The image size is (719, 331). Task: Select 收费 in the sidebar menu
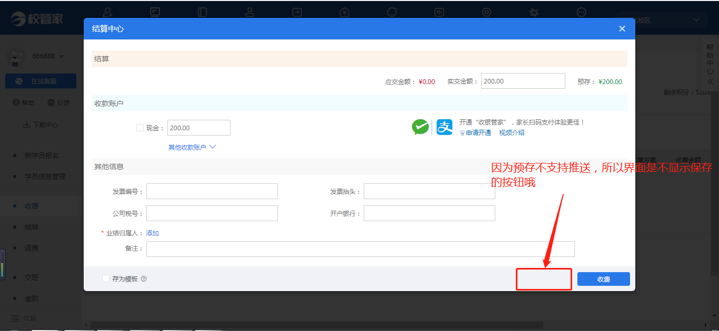click(32, 206)
